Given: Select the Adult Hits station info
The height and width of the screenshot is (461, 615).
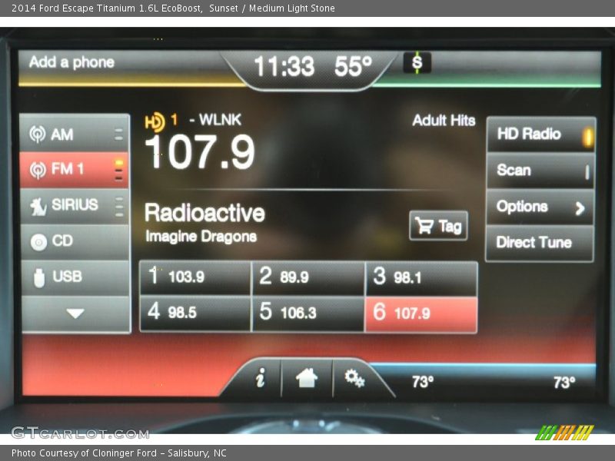Looking at the screenshot, I should coord(444,121).
